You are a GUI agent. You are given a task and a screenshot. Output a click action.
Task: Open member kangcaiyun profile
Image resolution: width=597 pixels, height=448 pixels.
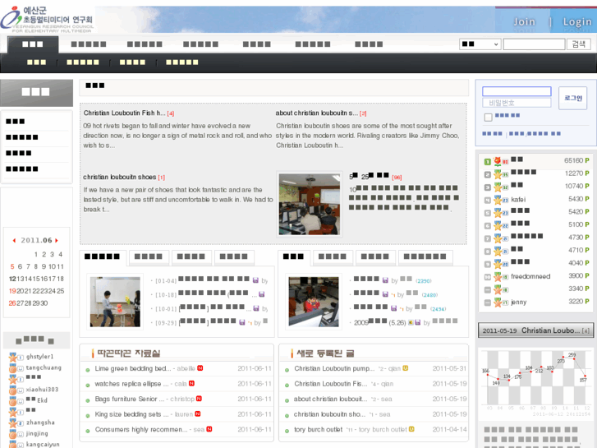pyautogui.click(x=43, y=444)
